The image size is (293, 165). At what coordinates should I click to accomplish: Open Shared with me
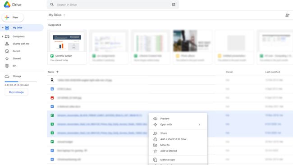[x=21, y=44]
